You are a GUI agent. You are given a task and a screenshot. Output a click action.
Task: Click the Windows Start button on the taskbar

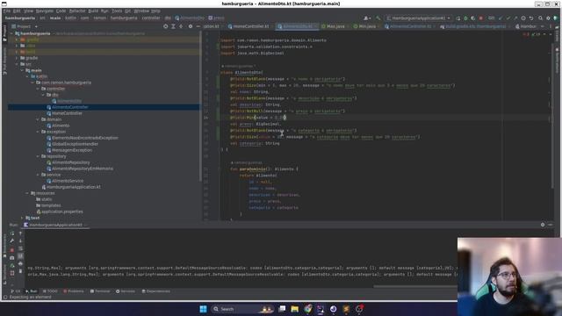(203, 309)
